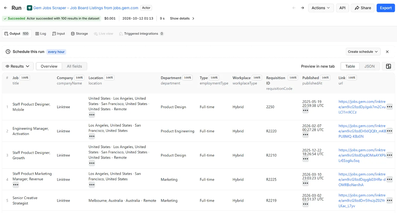This screenshot has width=397, height=213.
Task: Expand Show details for the run
Action: coord(182,18)
